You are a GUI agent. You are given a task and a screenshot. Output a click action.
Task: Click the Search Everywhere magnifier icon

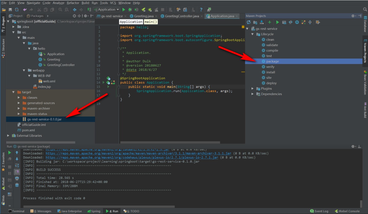(x=365, y=9)
